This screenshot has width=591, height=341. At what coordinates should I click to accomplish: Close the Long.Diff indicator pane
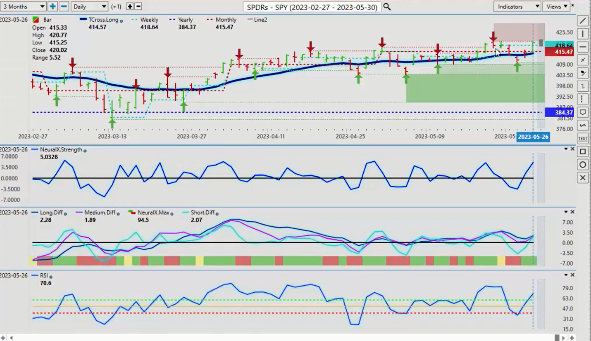click(572, 212)
